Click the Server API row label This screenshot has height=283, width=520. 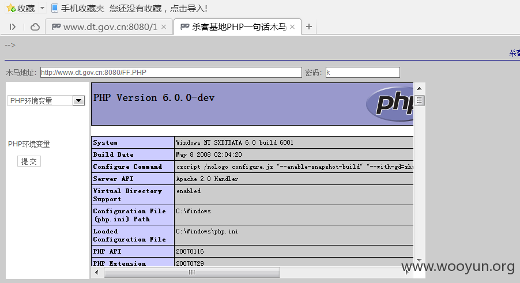pyautogui.click(x=113, y=179)
